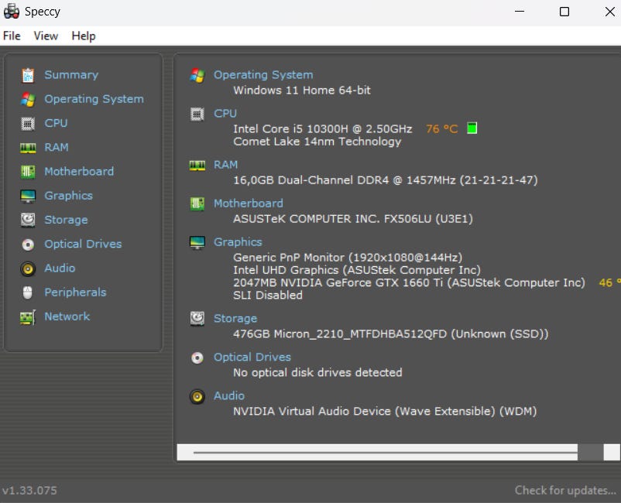Click the RAM stick icon in summary pane

197,165
